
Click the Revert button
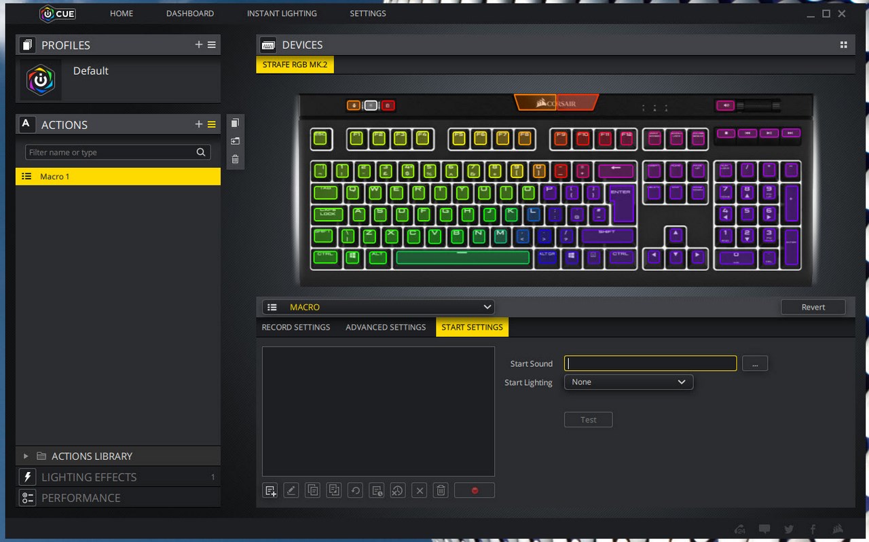(813, 307)
